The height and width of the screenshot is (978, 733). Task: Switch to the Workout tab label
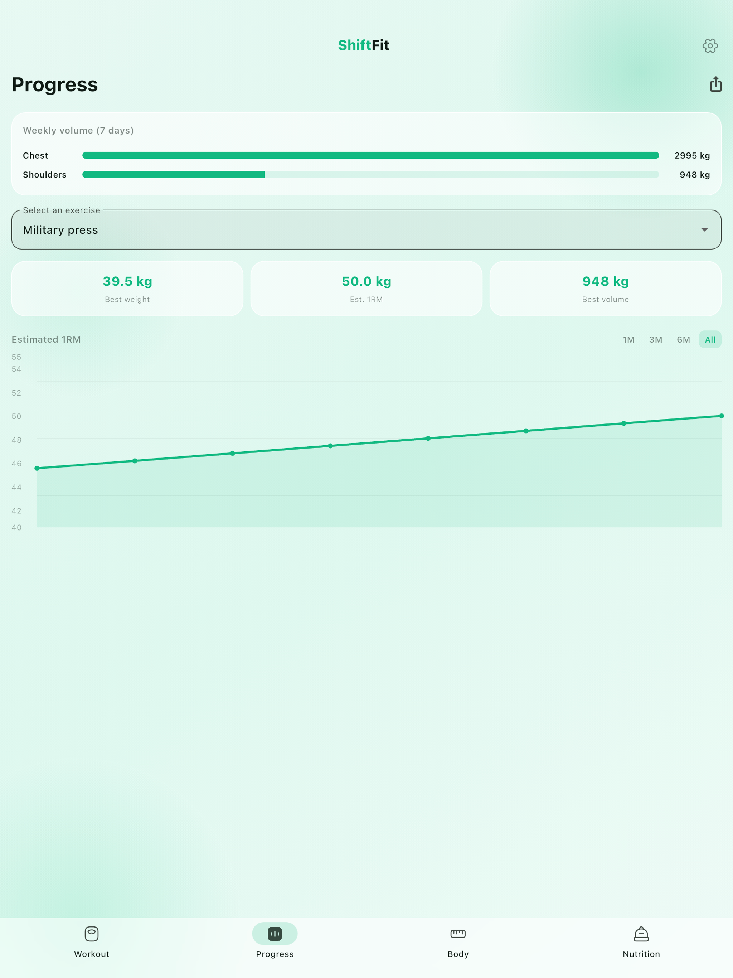point(92,954)
